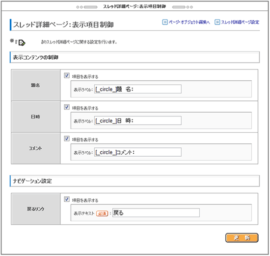Click the 戻る display text field
Viewport: 270px width, 256px height.
coord(156,213)
